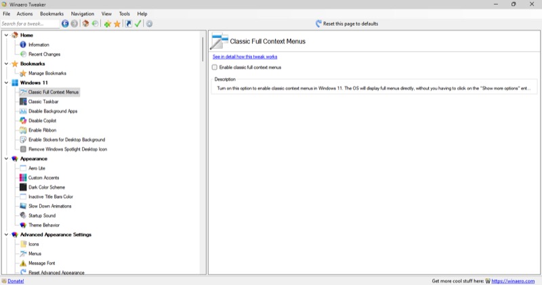Collapse the Windows 11 tree node
This screenshot has height=285, width=542.
click(x=6, y=83)
